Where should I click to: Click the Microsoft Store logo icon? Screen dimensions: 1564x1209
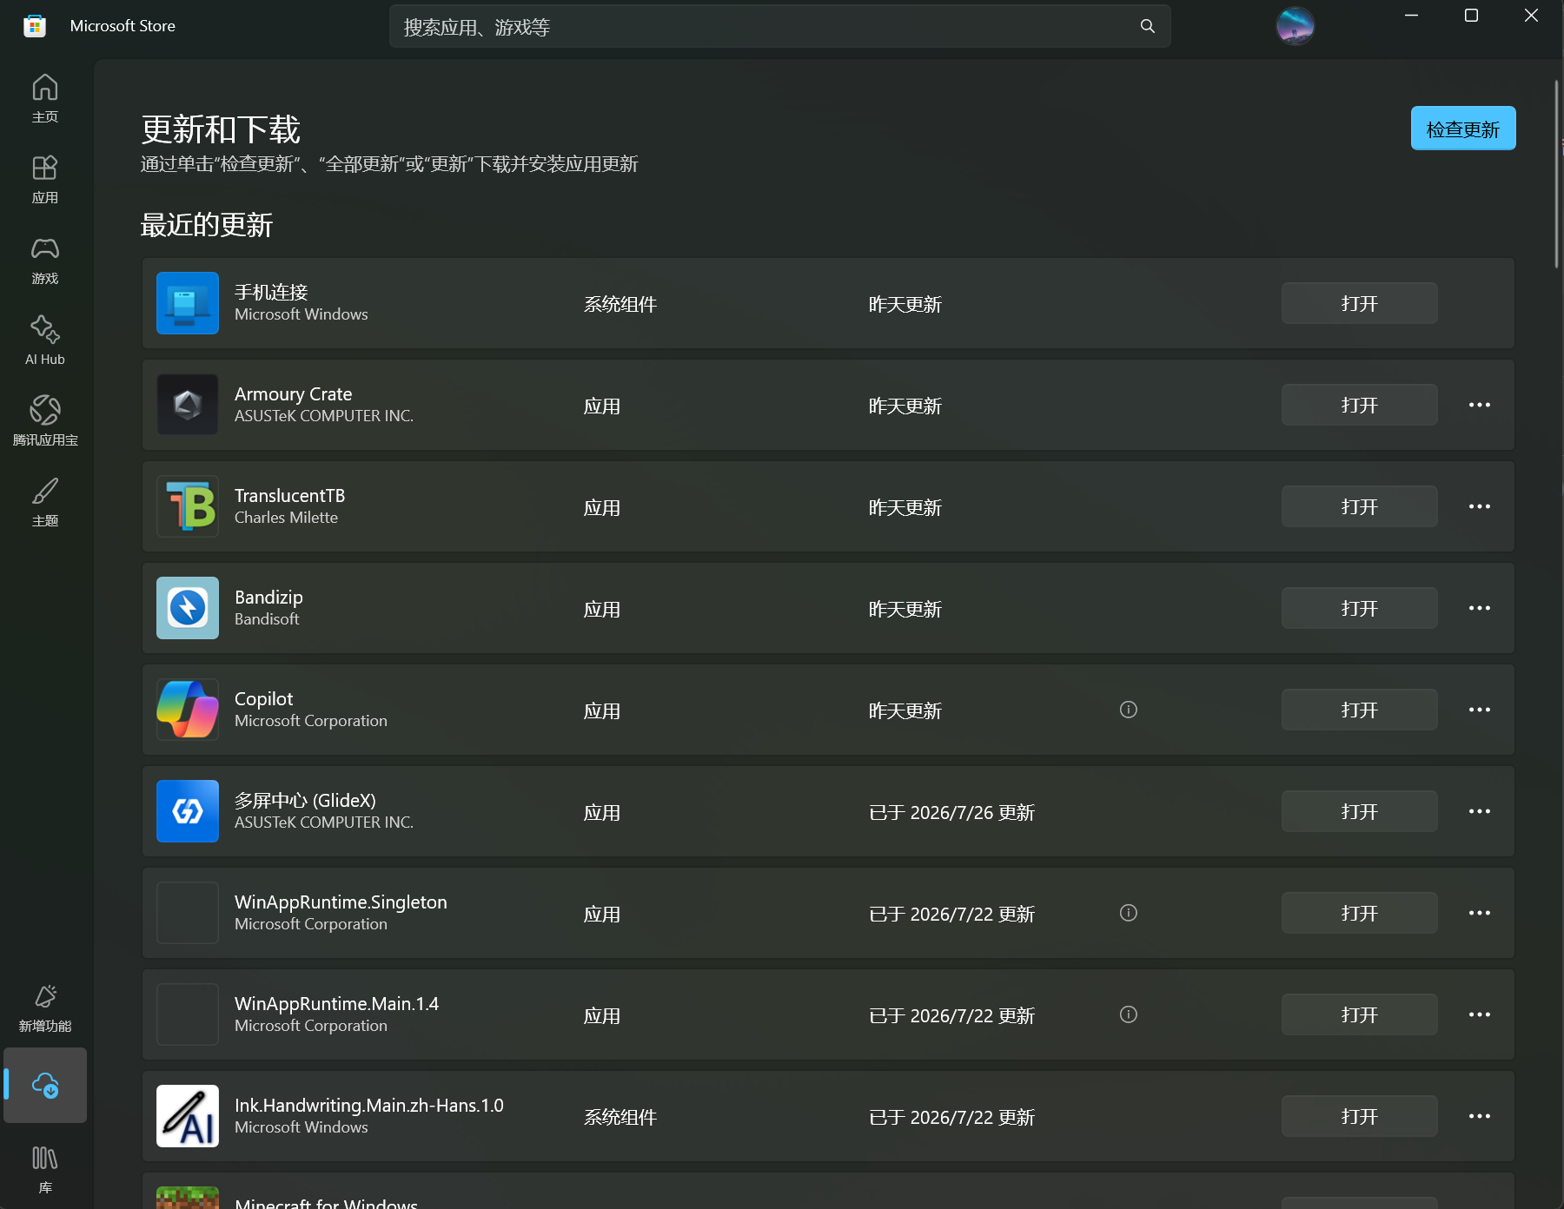click(35, 26)
